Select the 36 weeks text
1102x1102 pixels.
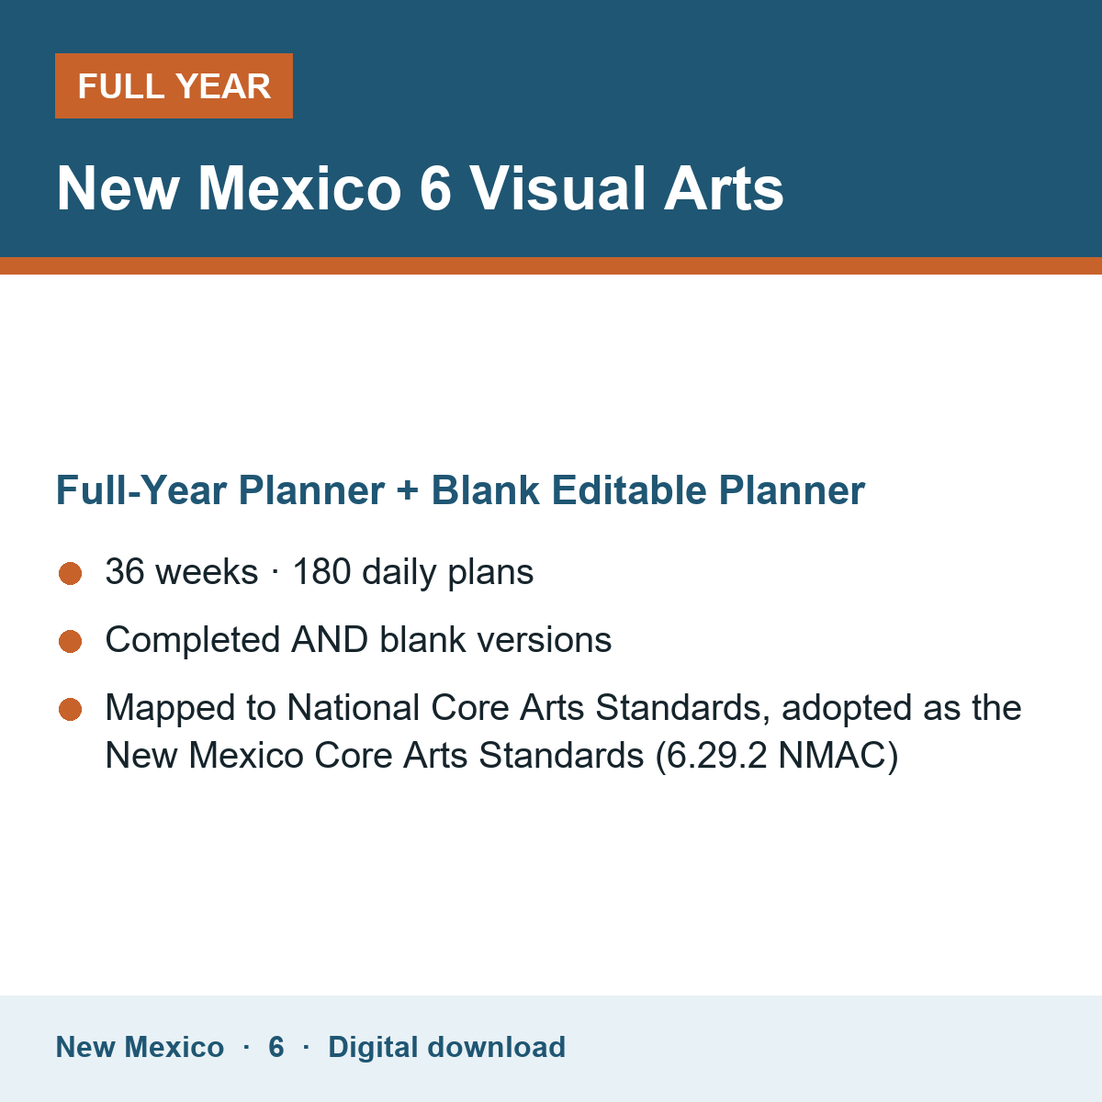(x=182, y=572)
